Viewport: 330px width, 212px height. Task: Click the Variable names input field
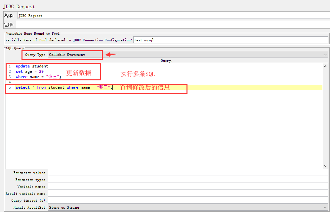click(188, 187)
